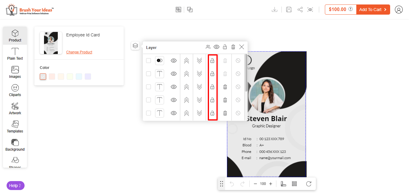Image resolution: width=409 pixels, height=196 pixels.
Task: Hide the first layer using eye icon
Action: point(174,61)
